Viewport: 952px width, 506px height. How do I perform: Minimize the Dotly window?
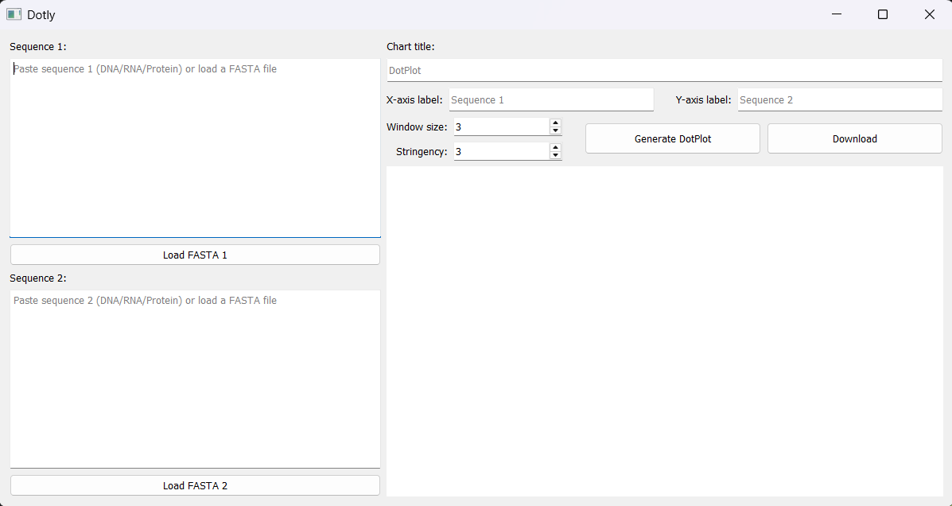(x=836, y=14)
